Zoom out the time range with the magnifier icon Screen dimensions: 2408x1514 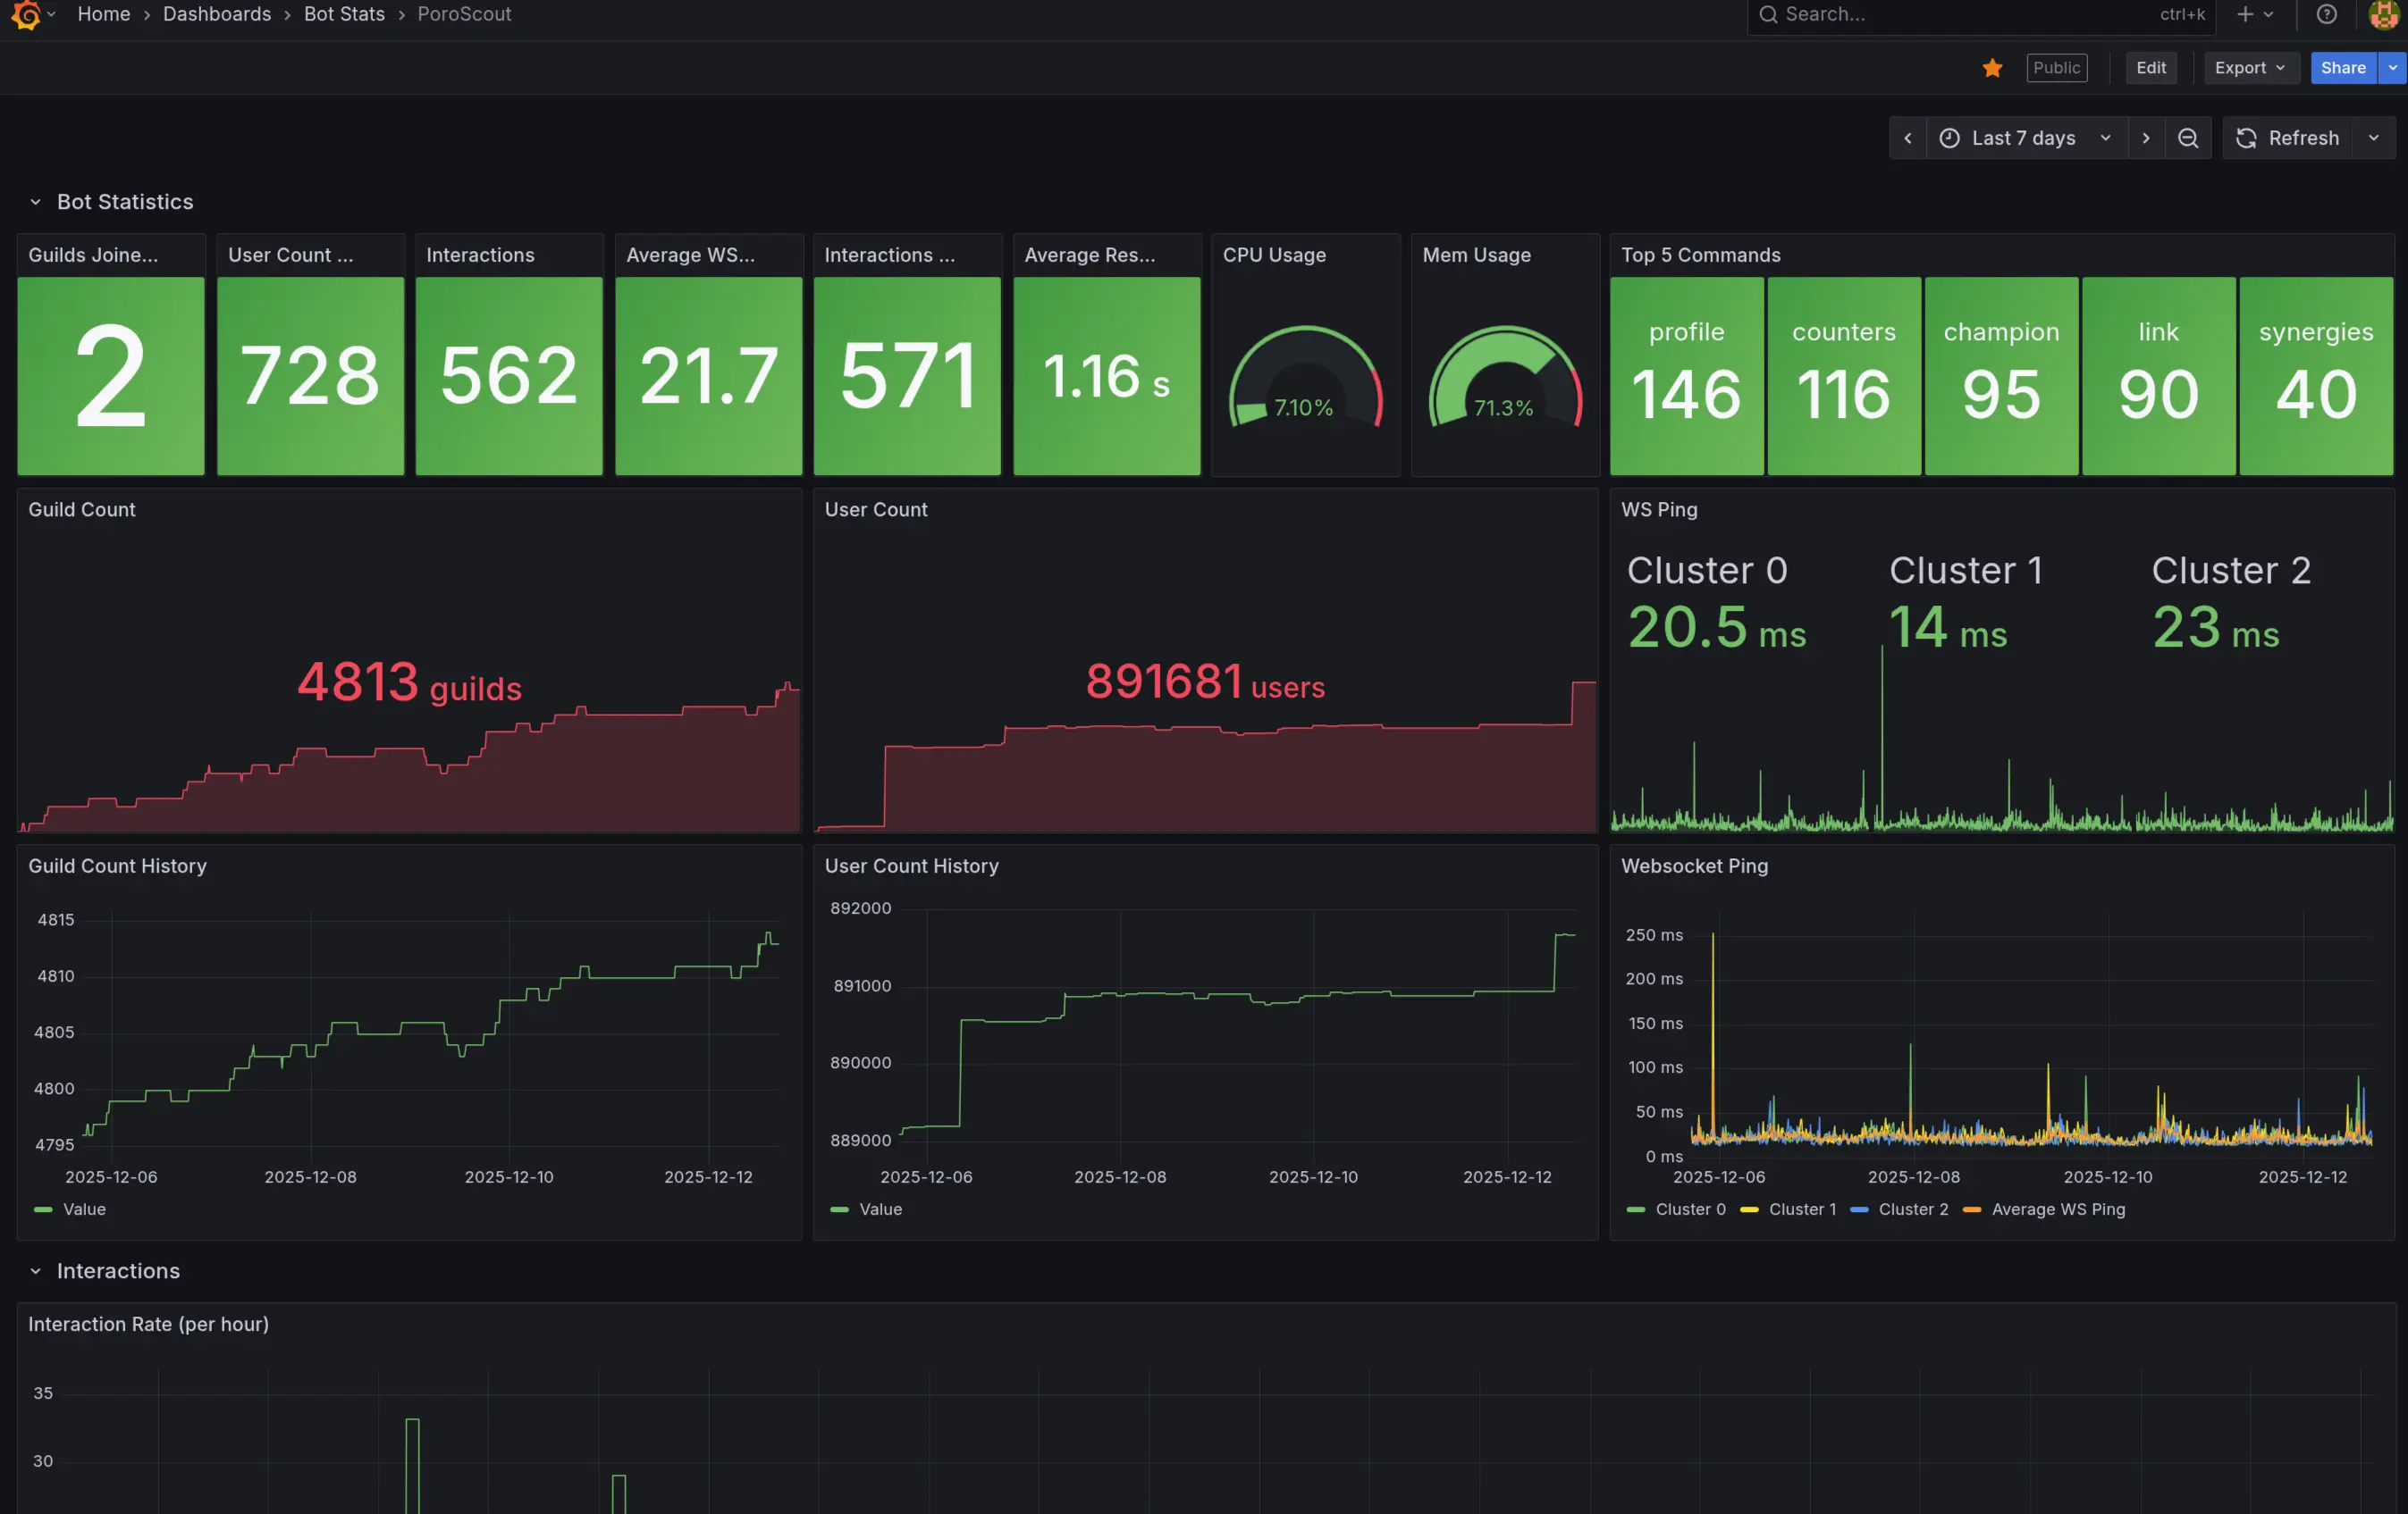click(2188, 138)
